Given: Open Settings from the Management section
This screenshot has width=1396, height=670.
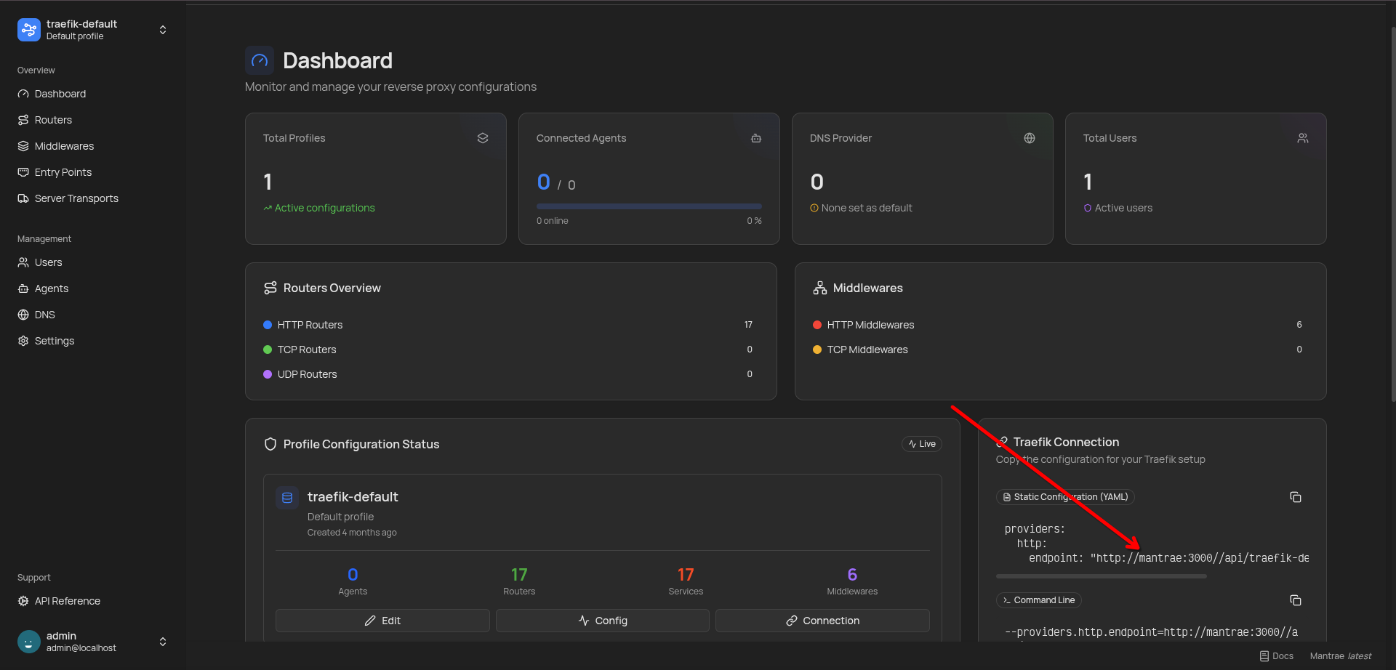Looking at the screenshot, I should click(x=54, y=341).
